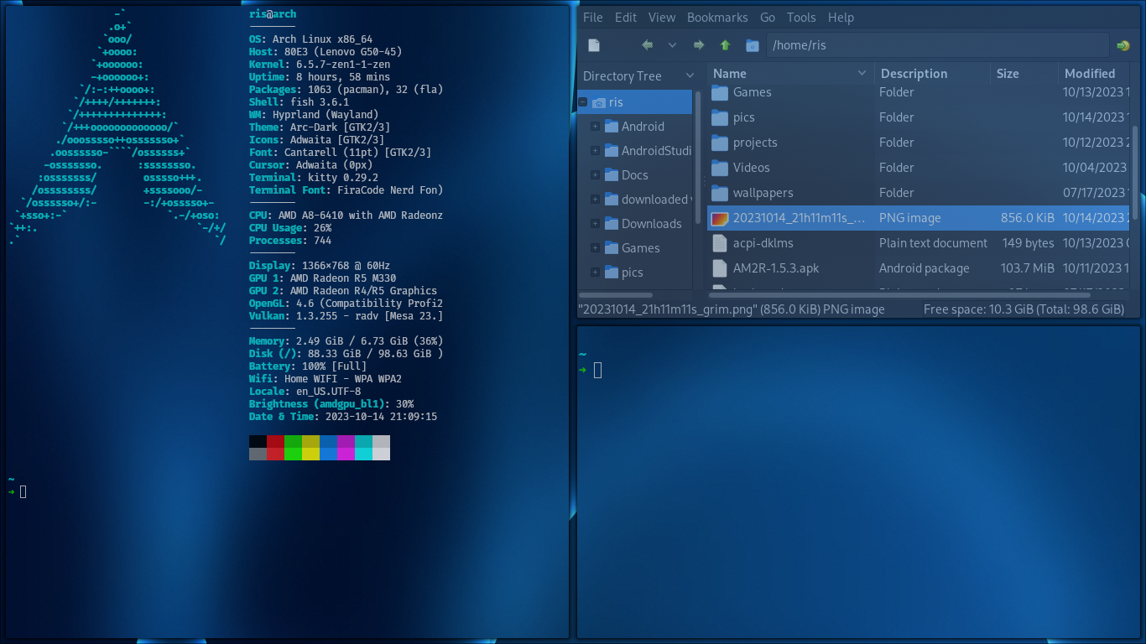Go forward to next folder in file manager
This screenshot has height=644, width=1146.
pos(698,45)
